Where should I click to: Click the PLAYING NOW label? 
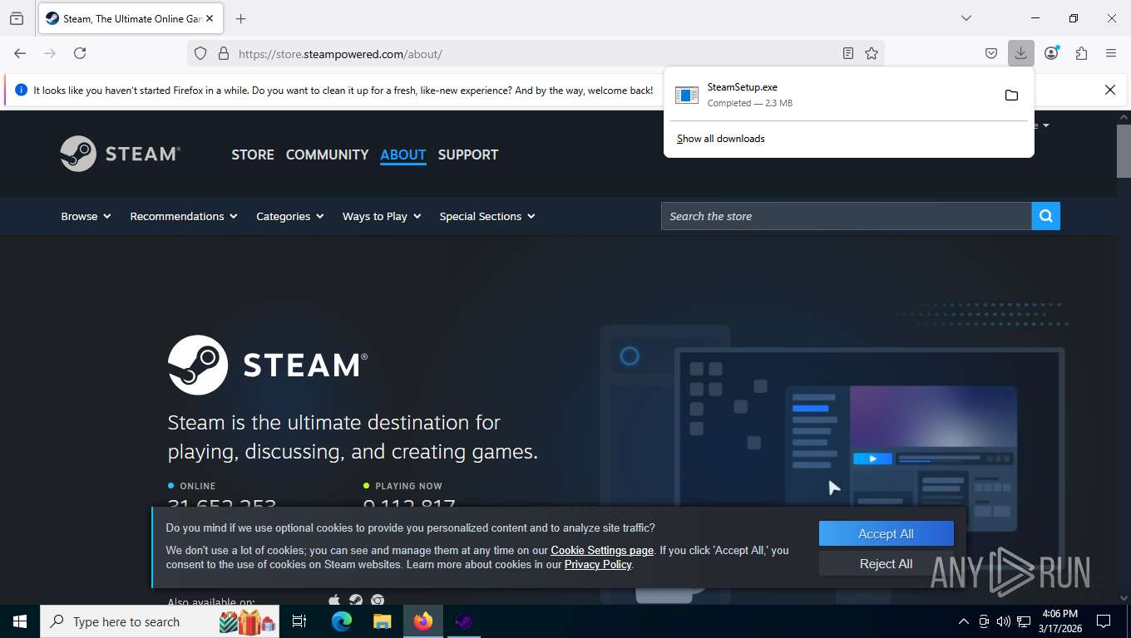pyautogui.click(x=408, y=486)
